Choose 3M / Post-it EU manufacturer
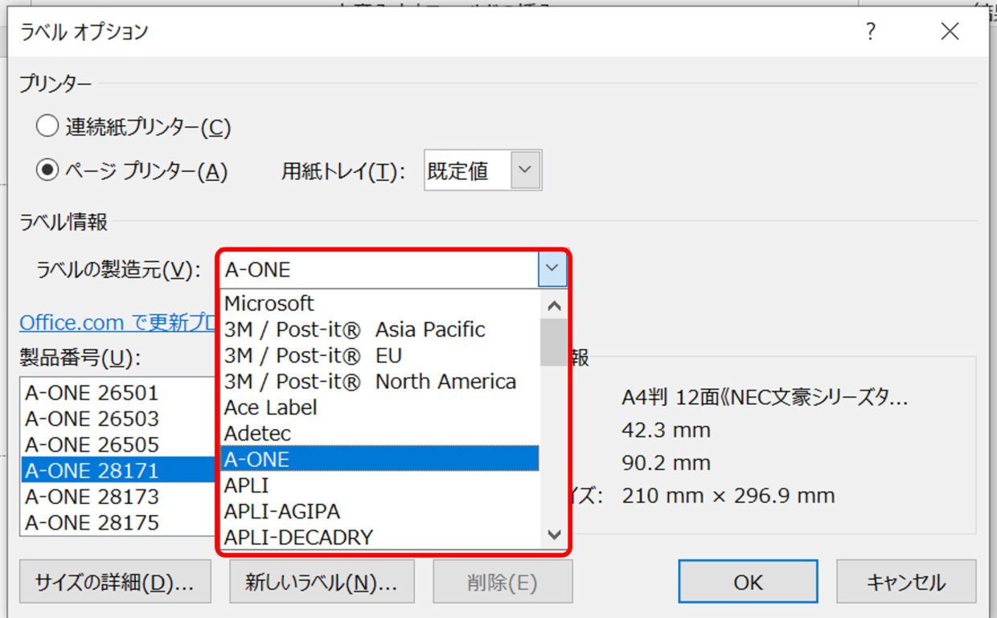The height and width of the screenshot is (618, 997). (x=380, y=355)
